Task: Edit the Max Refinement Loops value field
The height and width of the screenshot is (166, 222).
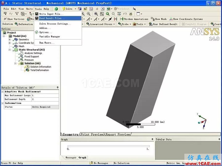Action: coord(45,95)
